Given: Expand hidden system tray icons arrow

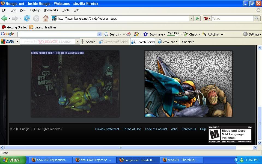Looking at the screenshot, I should click(236, 160).
